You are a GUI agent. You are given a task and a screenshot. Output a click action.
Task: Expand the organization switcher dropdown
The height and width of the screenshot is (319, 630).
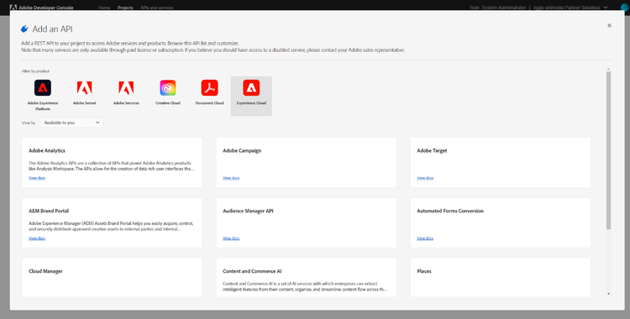tap(570, 8)
